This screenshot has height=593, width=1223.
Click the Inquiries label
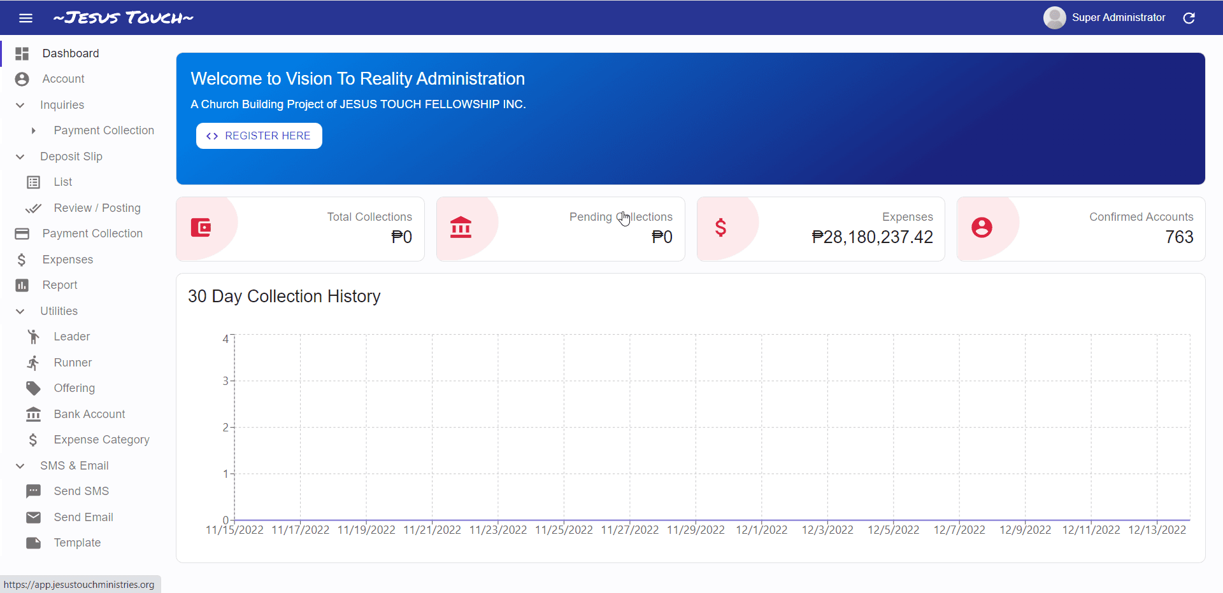coord(62,105)
